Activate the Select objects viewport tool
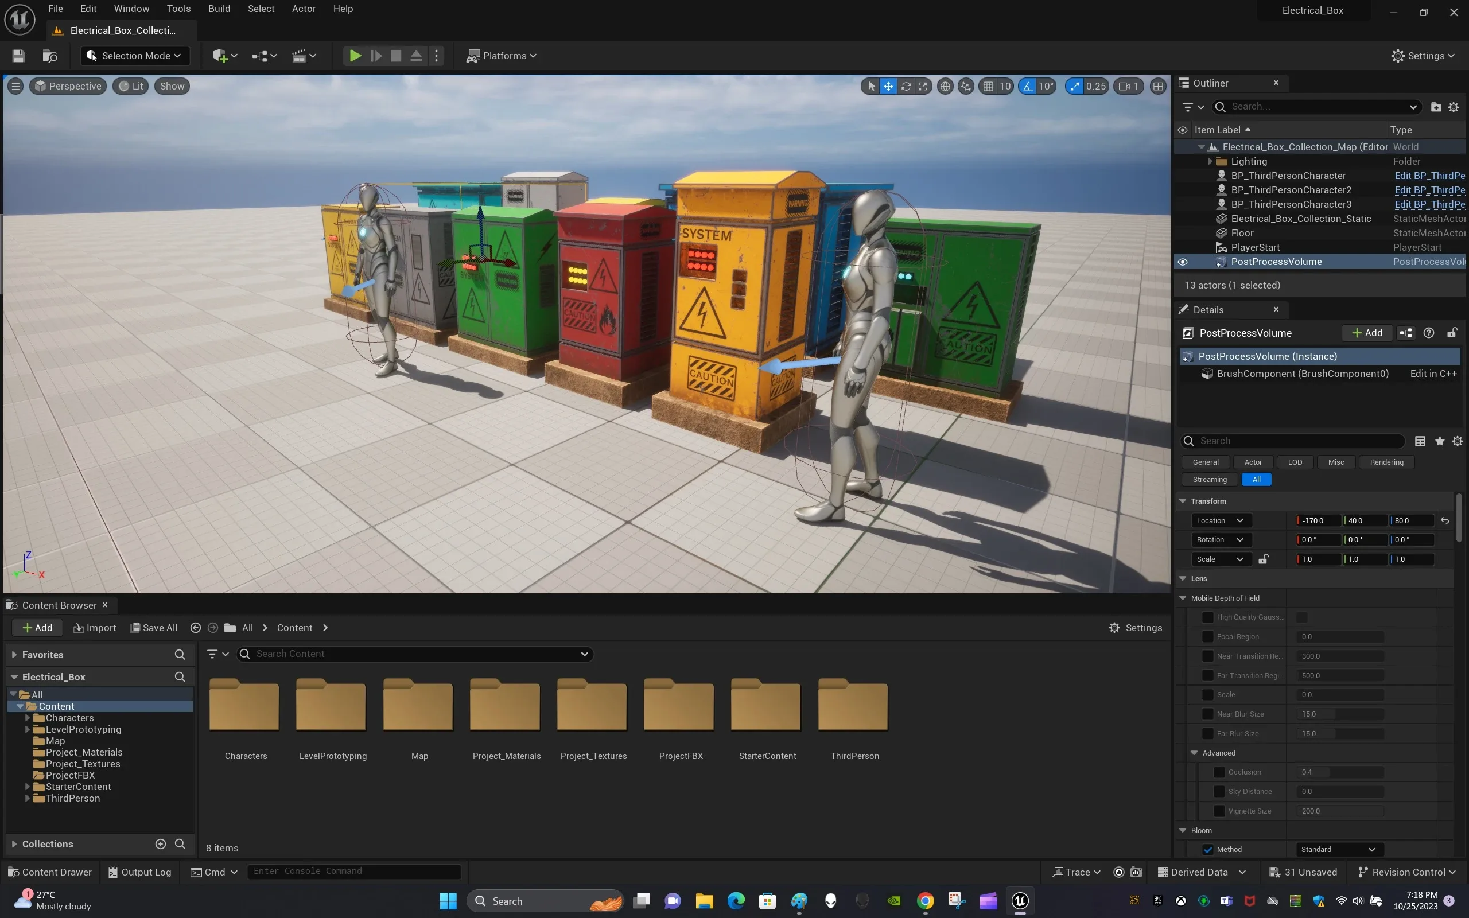Screen dimensions: 1469x918 (871, 86)
